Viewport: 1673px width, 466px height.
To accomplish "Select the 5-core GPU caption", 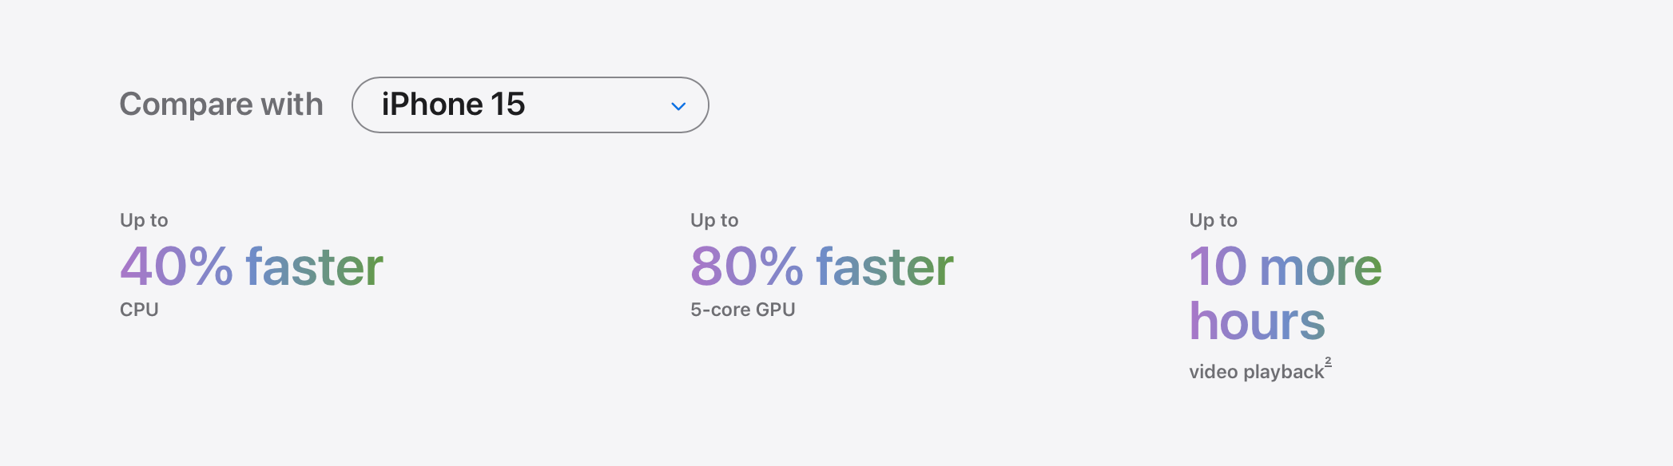I will [743, 310].
